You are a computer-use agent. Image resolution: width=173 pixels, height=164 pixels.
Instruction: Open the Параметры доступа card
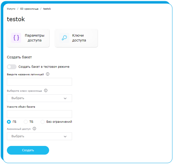pos(28,38)
